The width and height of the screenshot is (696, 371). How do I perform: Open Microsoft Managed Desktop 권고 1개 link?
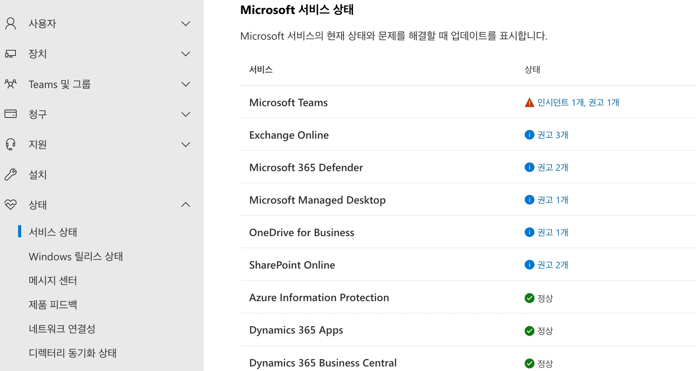[x=553, y=200]
